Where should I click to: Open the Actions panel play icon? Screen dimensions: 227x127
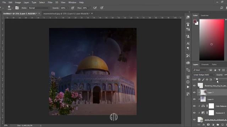point(188,87)
